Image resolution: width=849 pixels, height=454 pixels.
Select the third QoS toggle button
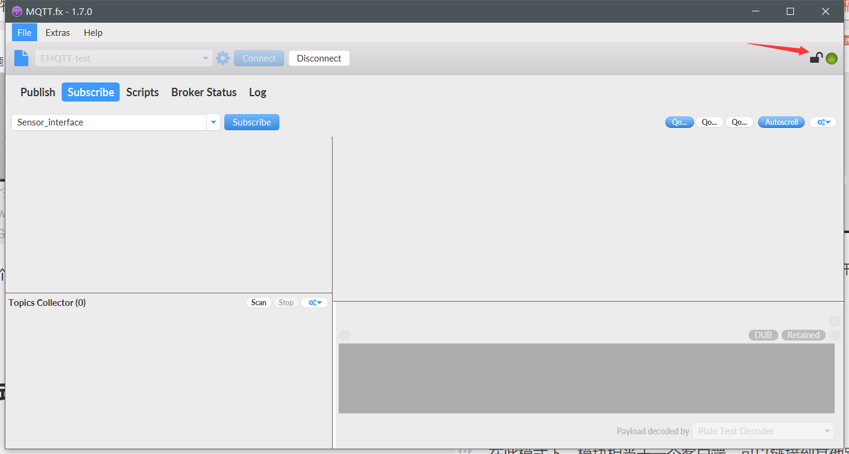pyautogui.click(x=740, y=122)
